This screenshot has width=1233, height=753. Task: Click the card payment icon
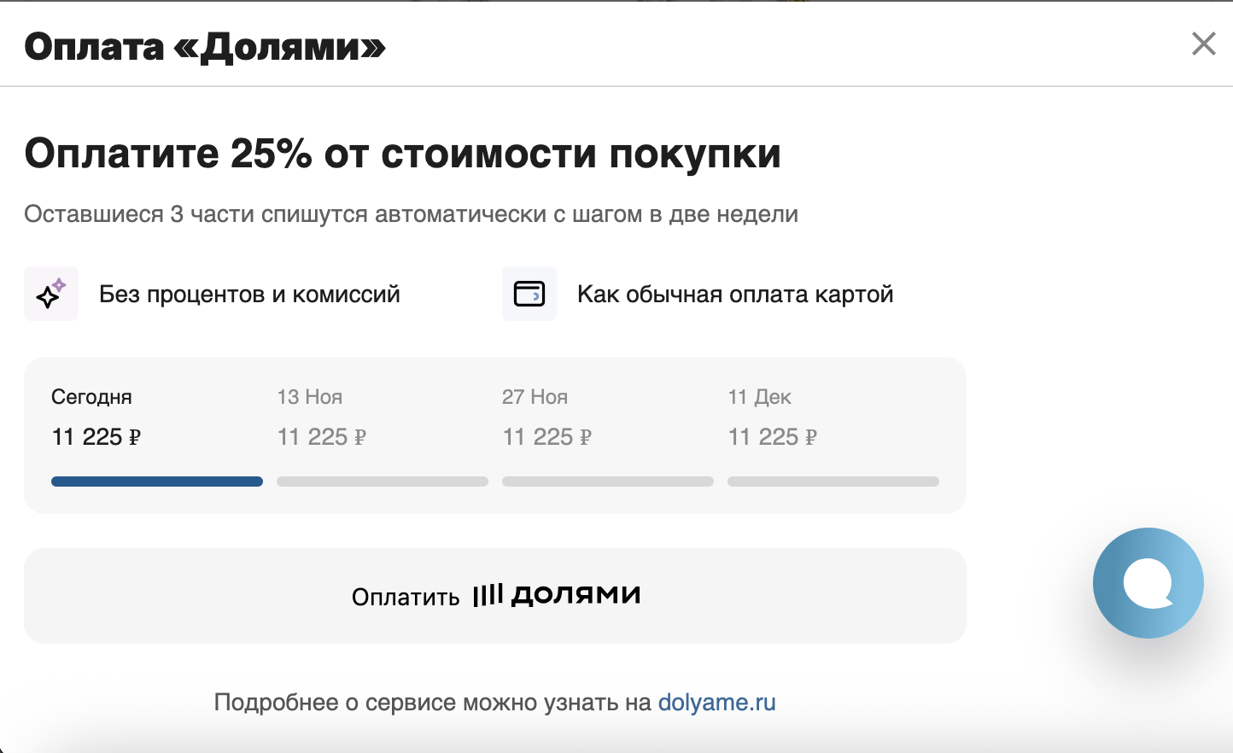tap(529, 294)
